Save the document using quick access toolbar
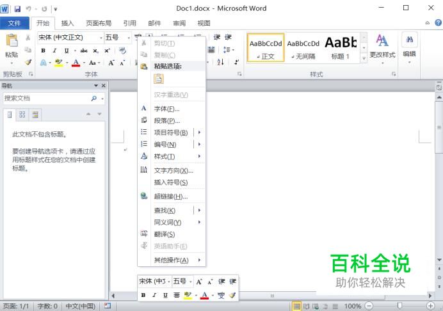The image size is (443, 311). click(x=17, y=8)
